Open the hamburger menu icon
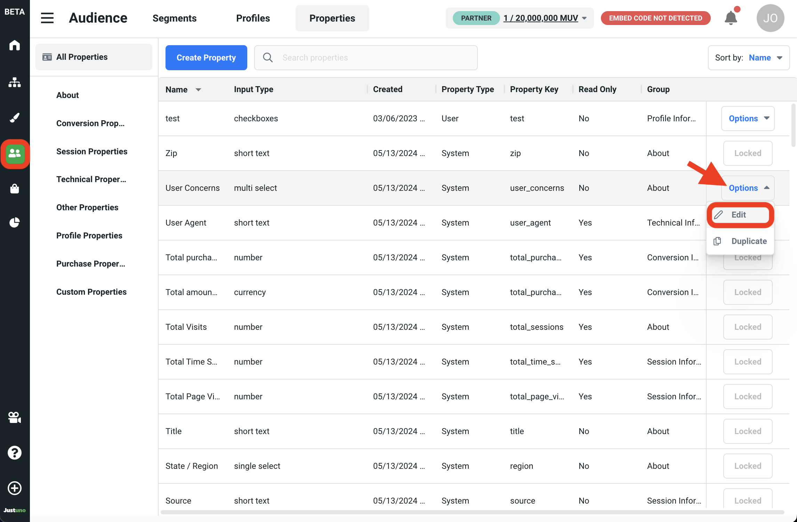Screen dimensions: 797x522 [x=47, y=18]
